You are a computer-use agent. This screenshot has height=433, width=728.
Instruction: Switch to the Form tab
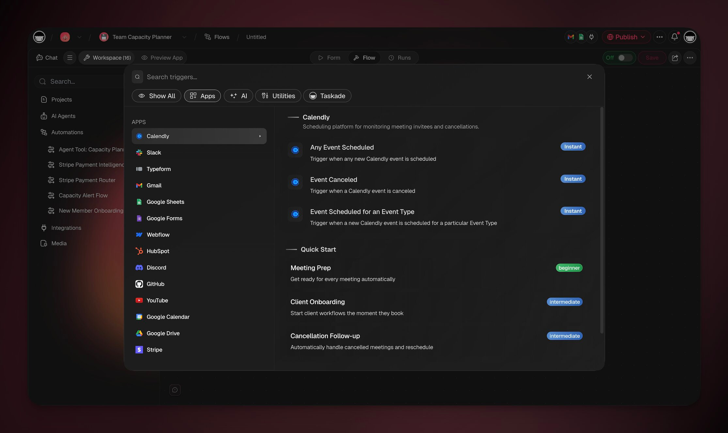tap(329, 58)
